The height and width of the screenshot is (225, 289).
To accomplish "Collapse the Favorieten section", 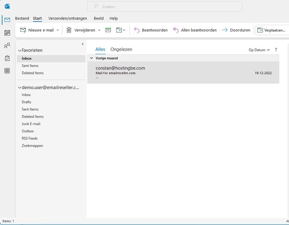I will click(x=20, y=51).
